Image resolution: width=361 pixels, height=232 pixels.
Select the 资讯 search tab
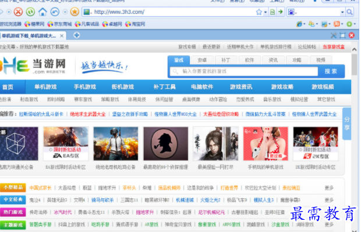273,60
